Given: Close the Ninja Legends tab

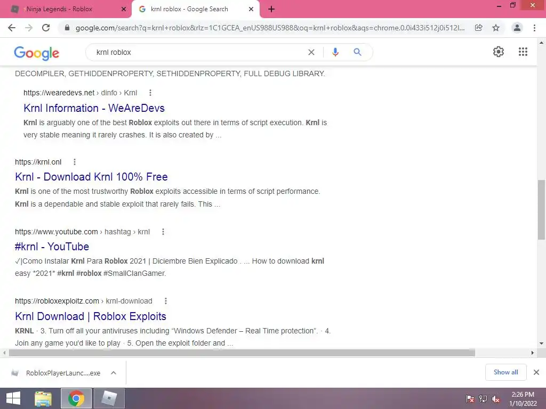Looking at the screenshot, I should point(124,10).
